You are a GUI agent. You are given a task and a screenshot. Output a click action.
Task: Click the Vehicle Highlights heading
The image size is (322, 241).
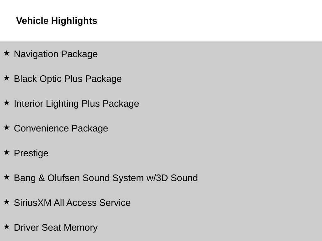tap(57, 21)
